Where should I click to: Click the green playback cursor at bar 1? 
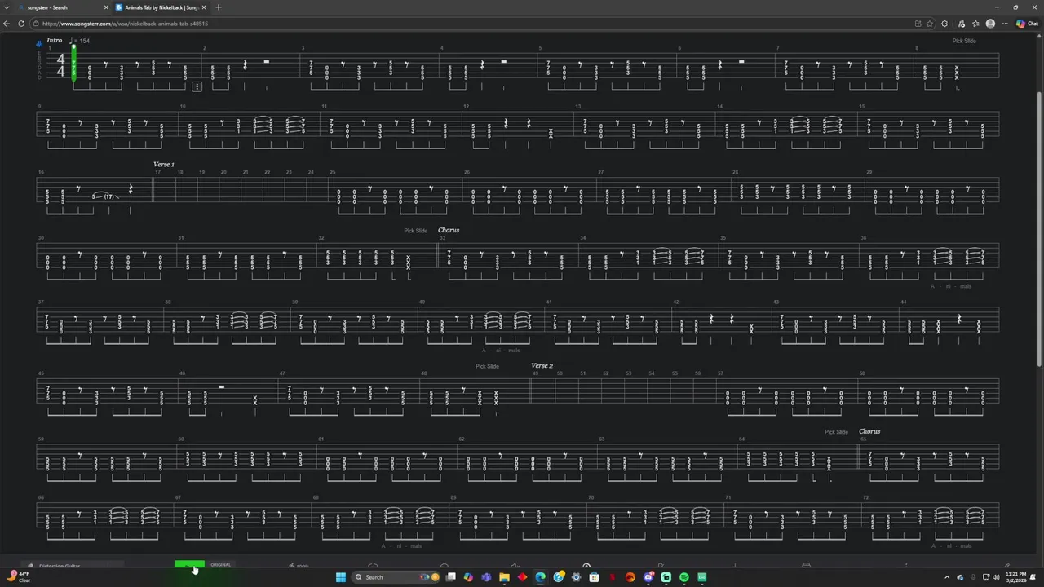pos(73,63)
